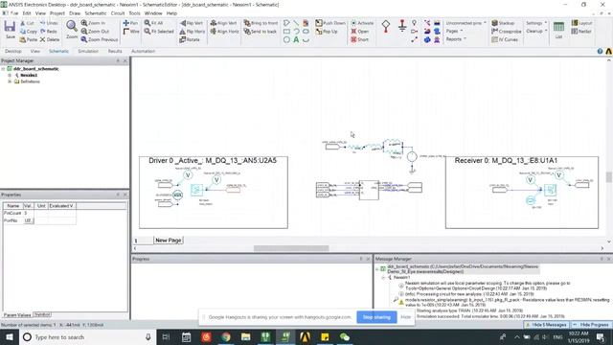Open the blue help question icon
The width and height of the screenshot is (613, 345).
[x=600, y=51]
